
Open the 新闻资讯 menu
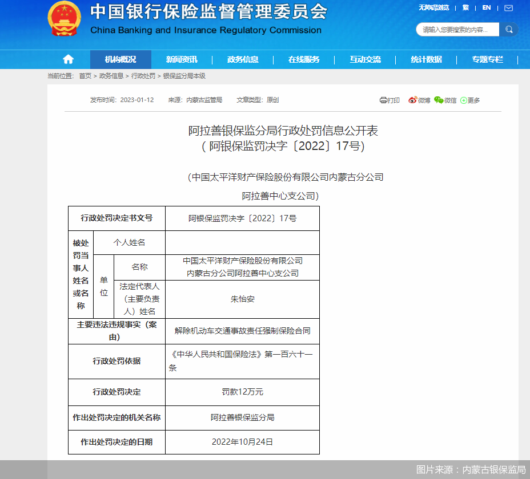pyautogui.click(x=182, y=59)
